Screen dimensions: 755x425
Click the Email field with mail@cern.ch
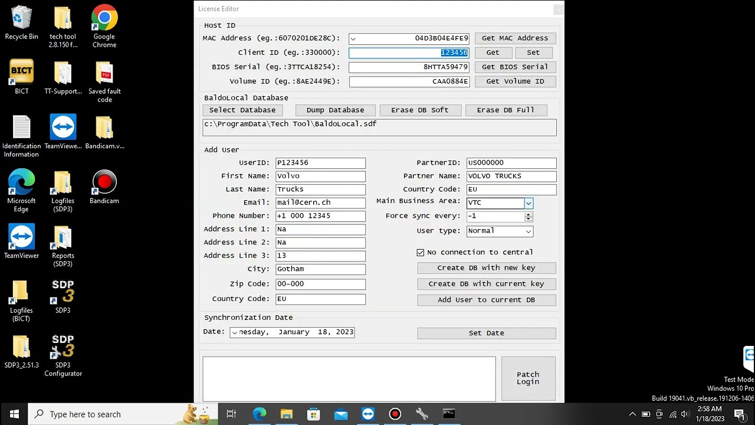tap(320, 202)
